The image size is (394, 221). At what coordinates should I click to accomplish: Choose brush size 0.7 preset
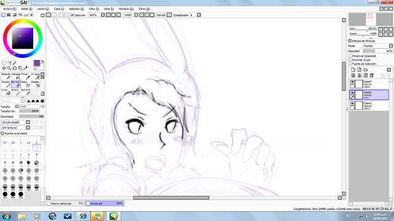click(x=5, y=141)
